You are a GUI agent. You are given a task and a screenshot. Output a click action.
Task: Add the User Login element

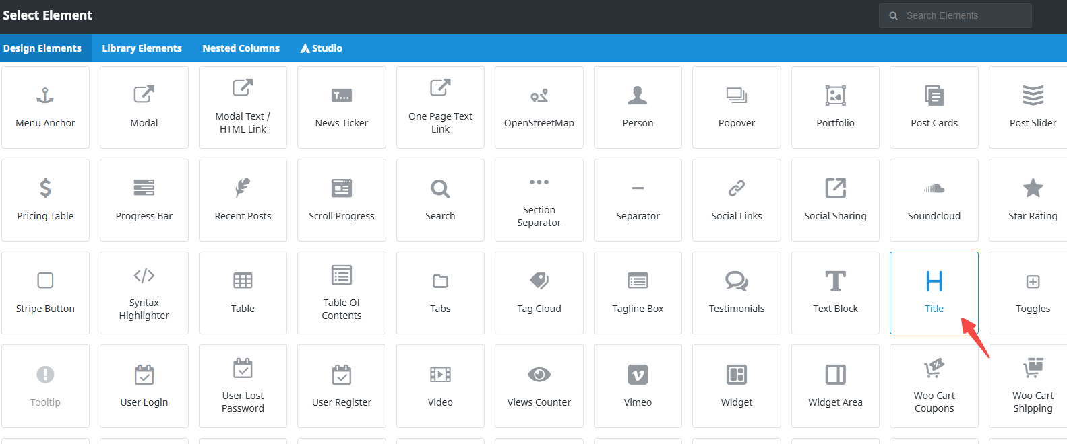coord(144,386)
